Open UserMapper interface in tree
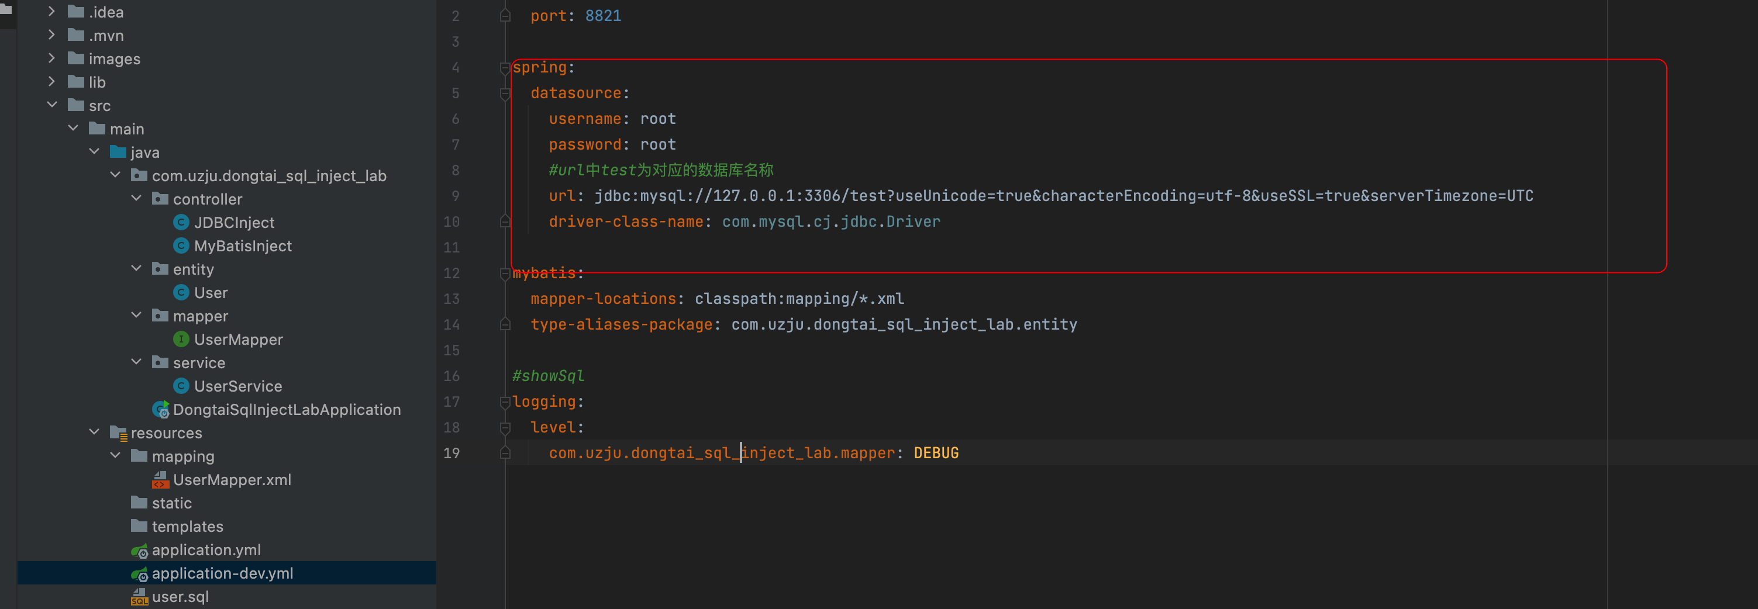Image resolution: width=1758 pixels, height=609 pixels. pos(238,339)
